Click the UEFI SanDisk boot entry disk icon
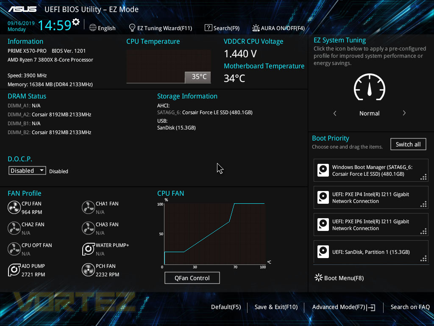This screenshot has width=434, height=326. click(323, 252)
